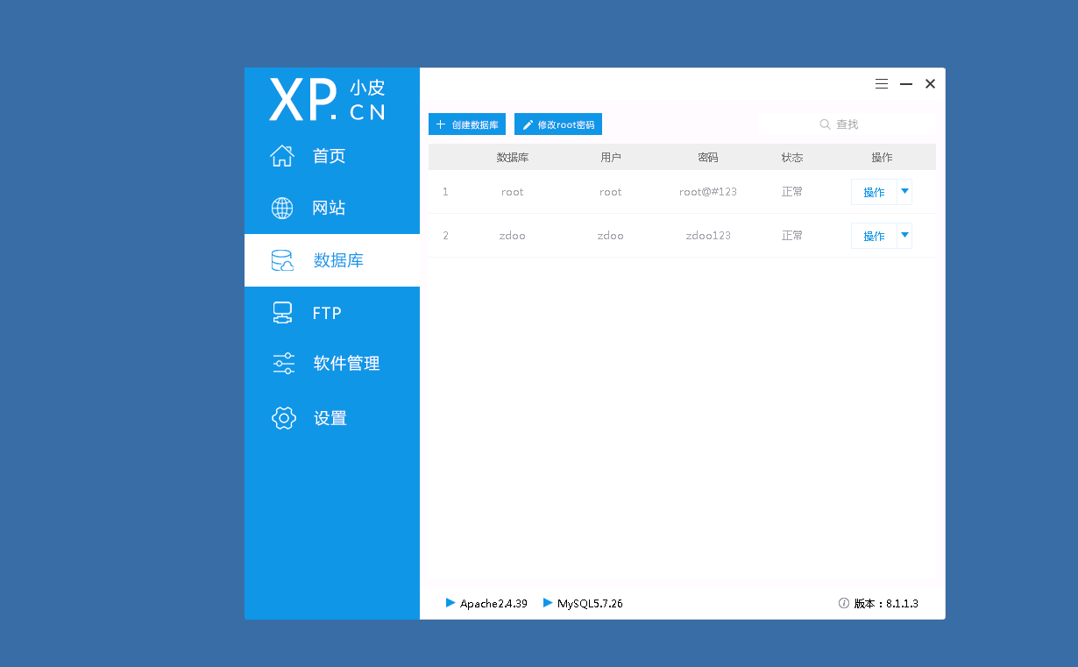Click the MySQL5.7.26 status label
This screenshot has width=1078, height=667.
pyautogui.click(x=590, y=603)
